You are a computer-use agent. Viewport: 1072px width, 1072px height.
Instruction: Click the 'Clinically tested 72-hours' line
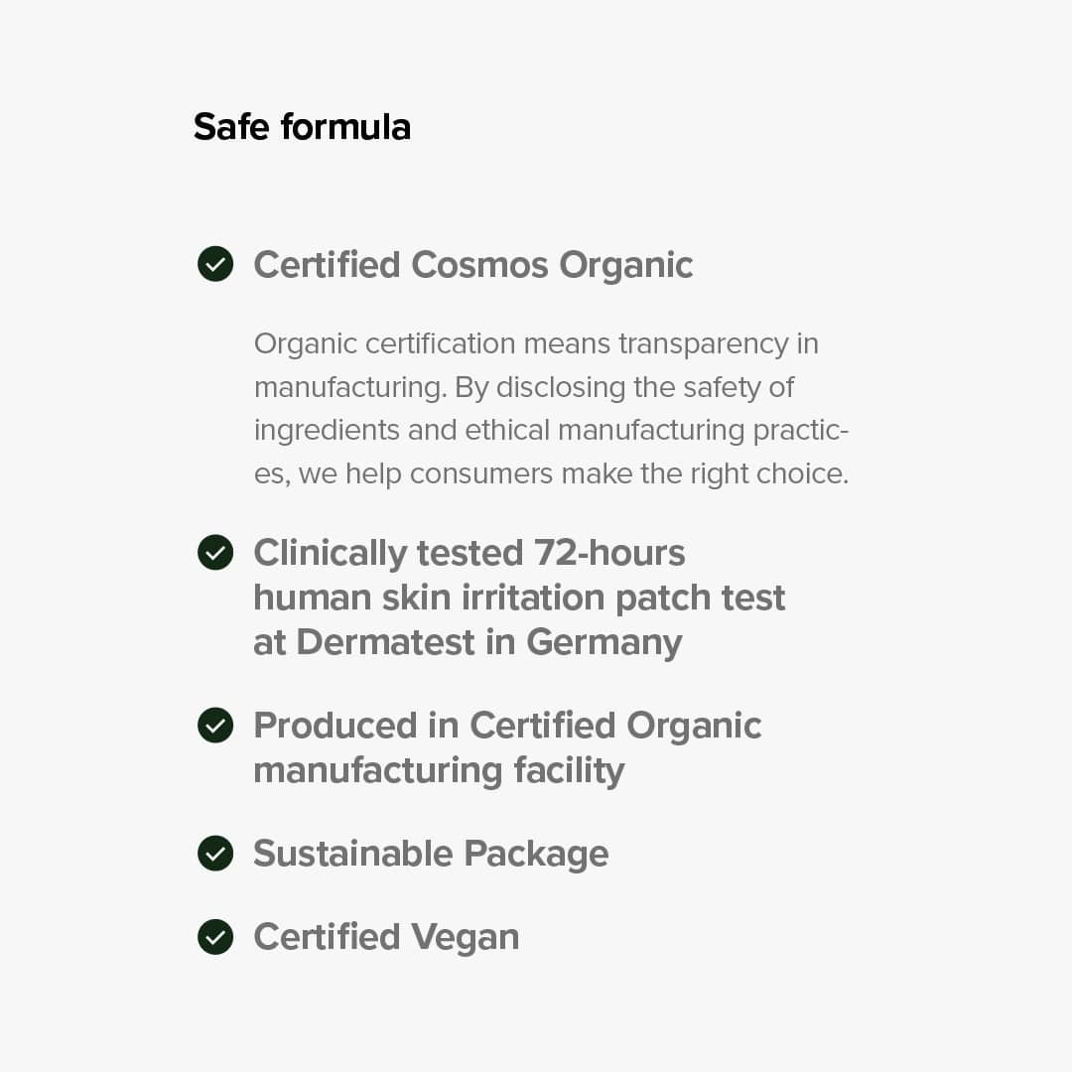pos(469,553)
